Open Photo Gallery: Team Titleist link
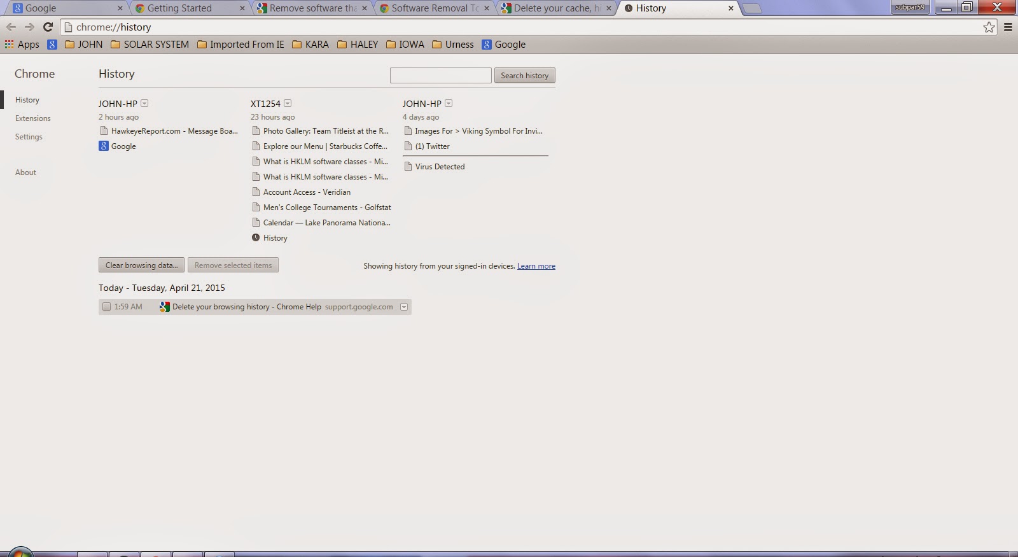The width and height of the screenshot is (1018, 557). (x=326, y=131)
